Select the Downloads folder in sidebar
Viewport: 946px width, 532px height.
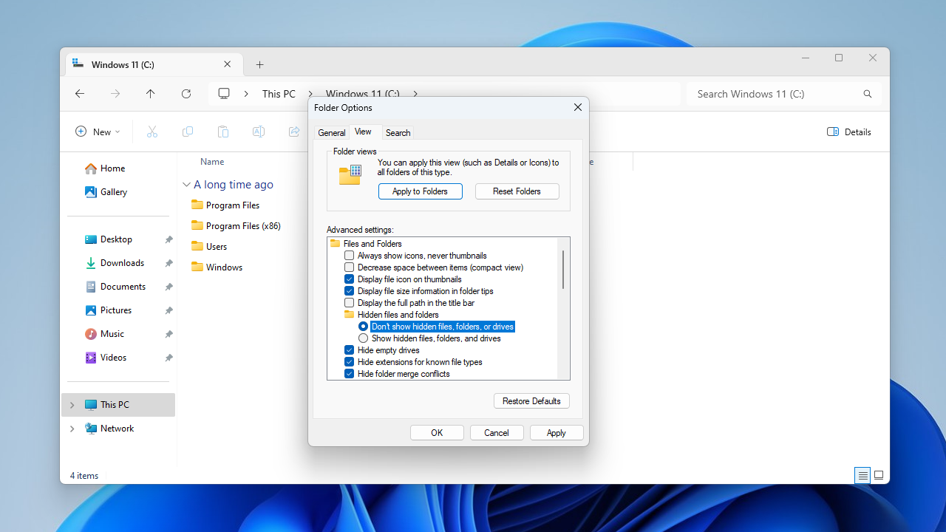click(x=122, y=263)
